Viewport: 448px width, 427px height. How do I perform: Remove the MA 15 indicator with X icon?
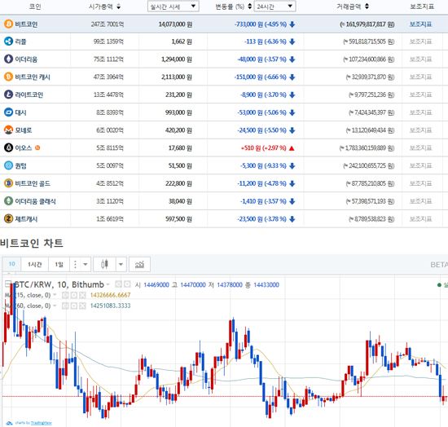pyautogui.click(x=82, y=295)
